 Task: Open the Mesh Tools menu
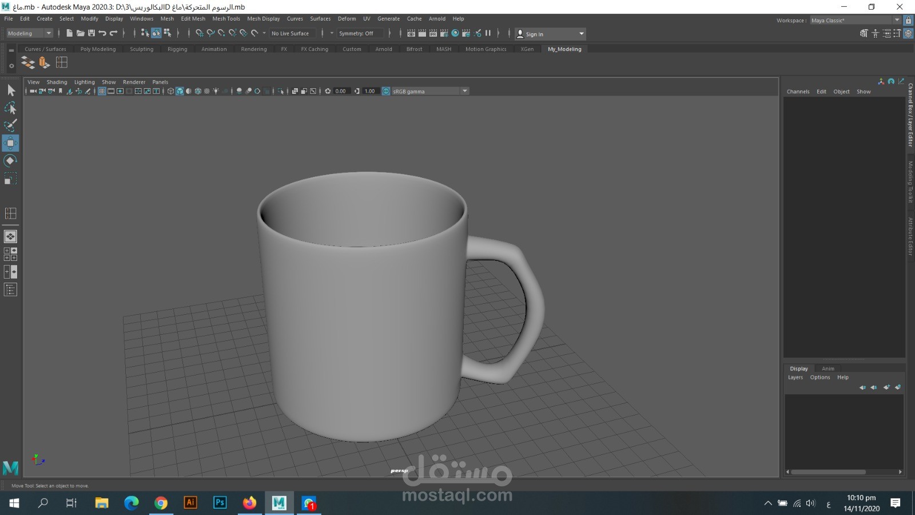point(226,18)
